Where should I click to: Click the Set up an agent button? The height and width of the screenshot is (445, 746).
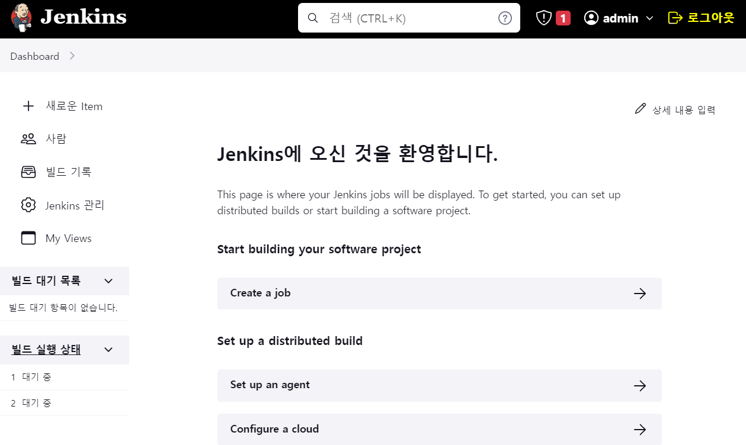(439, 385)
